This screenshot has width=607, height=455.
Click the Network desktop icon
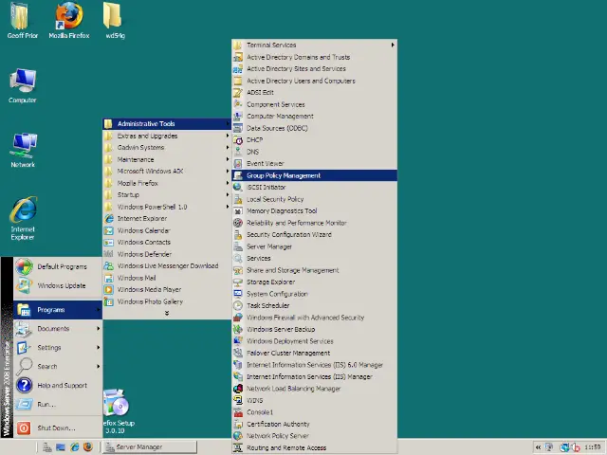click(x=25, y=146)
